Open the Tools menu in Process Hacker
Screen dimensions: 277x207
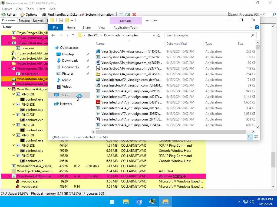[x=30, y=9]
